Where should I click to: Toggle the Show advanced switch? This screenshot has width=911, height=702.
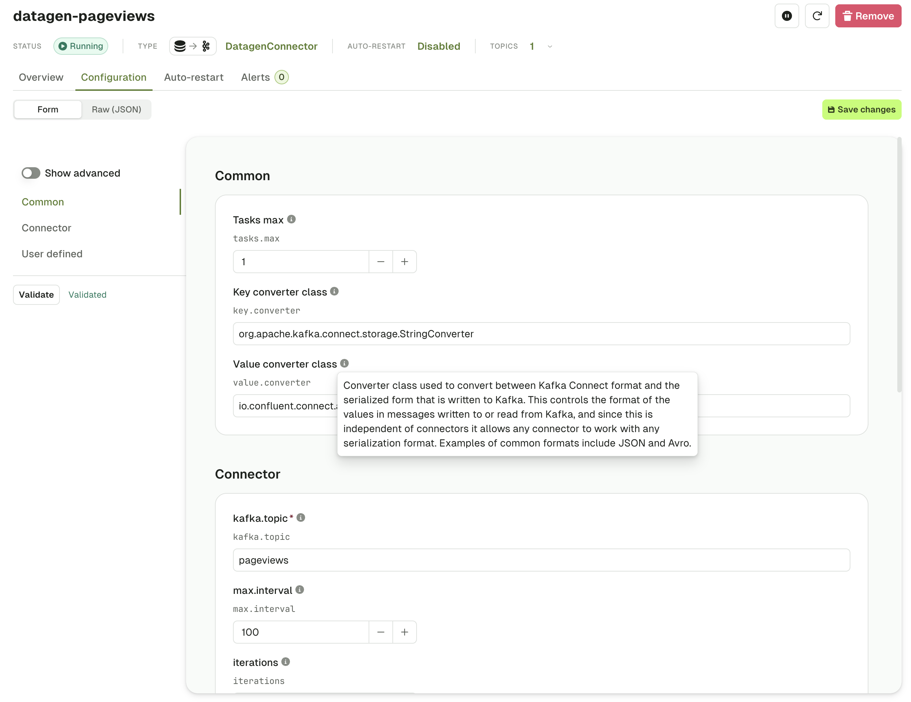tap(31, 173)
